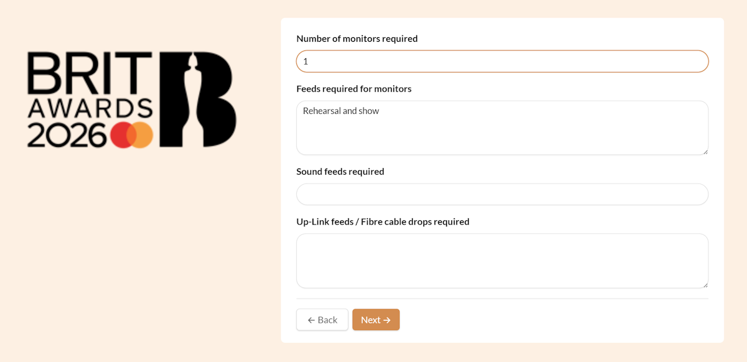
Task: Click the BRIT statue B emblem
Action: [x=198, y=100]
